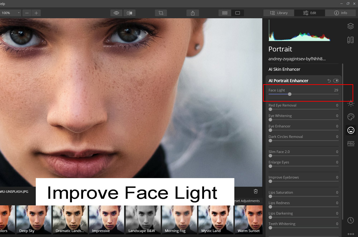Open the Help menu
This screenshot has width=358, height=237.
pos(3,4)
